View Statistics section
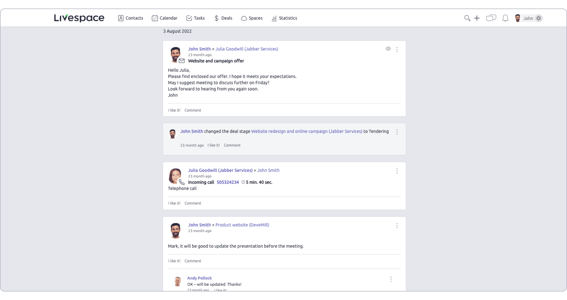 click(284, 18)
